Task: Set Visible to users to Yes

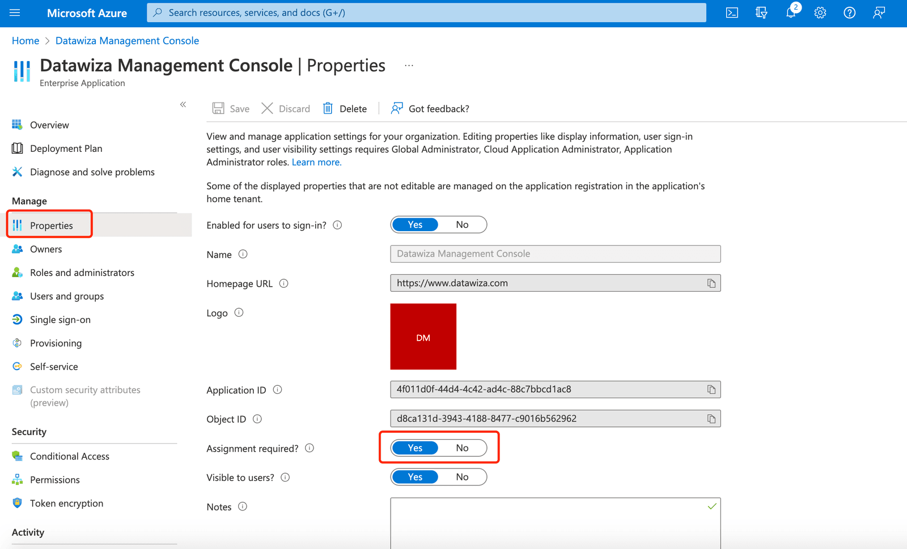Action: click(x=415, y=477)
